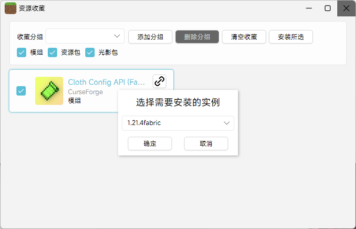Toggle the 资源包 filter checkbox
Viewport: 356px width, 229px height.
tap(52, 52)
